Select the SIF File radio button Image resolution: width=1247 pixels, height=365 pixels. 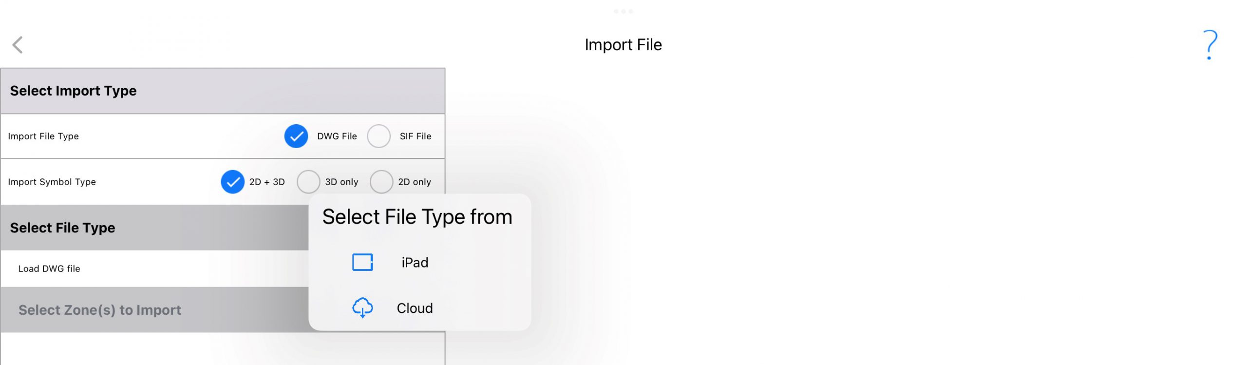click(x=378, y=136)
